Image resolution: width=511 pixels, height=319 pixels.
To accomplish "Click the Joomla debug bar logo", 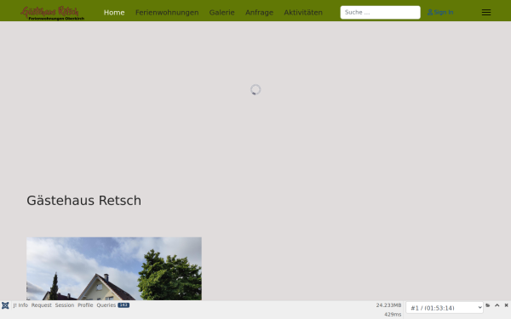I will 5,305.
